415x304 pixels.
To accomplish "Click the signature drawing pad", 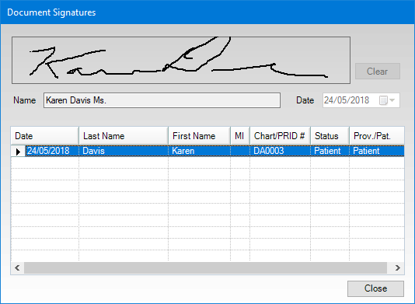I will pos(181,60).
